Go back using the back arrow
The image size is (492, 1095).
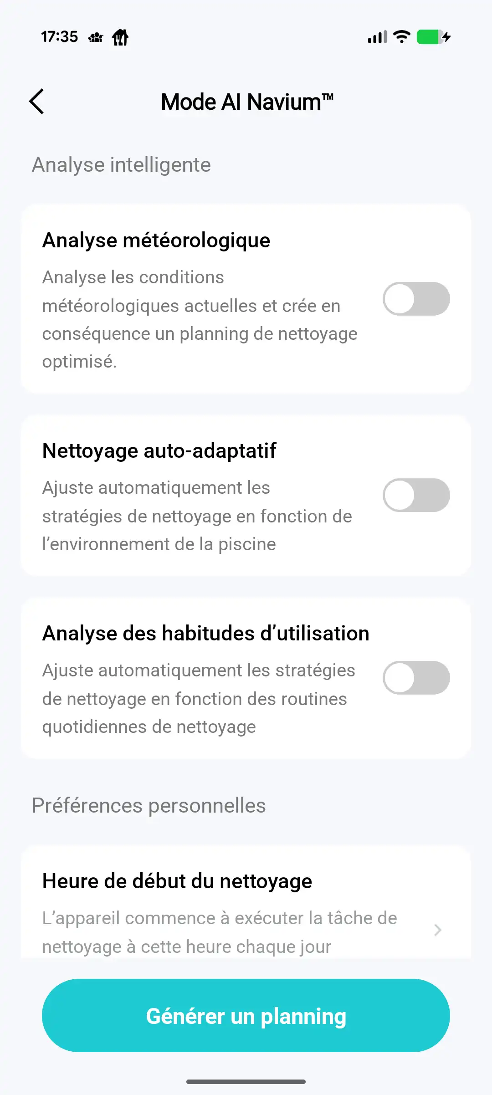pyautogui.click(x=37, y=101)
